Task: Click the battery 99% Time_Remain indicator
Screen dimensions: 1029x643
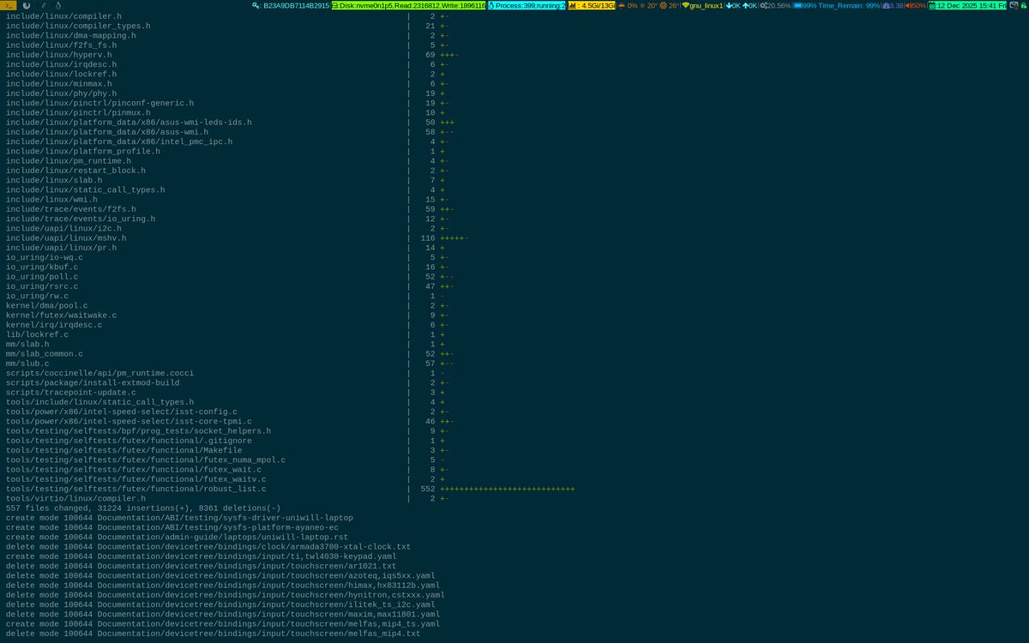Action: (x=837, y=5)
